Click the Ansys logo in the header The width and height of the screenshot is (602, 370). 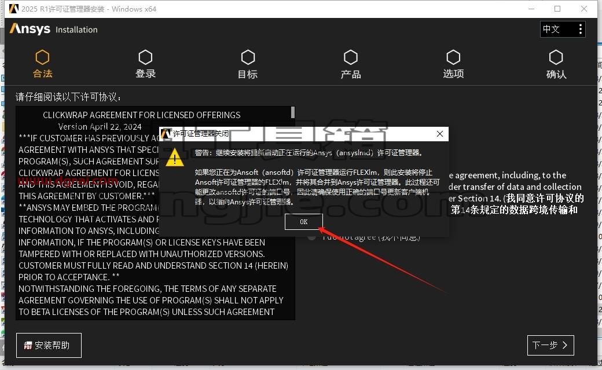tap(30, 29)
